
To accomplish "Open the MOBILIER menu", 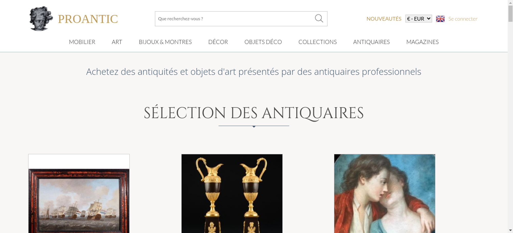I will point(82,42).
